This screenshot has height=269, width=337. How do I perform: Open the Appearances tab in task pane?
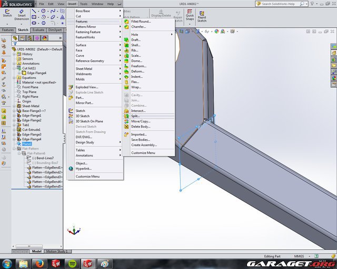pyautogui.click(x=333, y=78)
